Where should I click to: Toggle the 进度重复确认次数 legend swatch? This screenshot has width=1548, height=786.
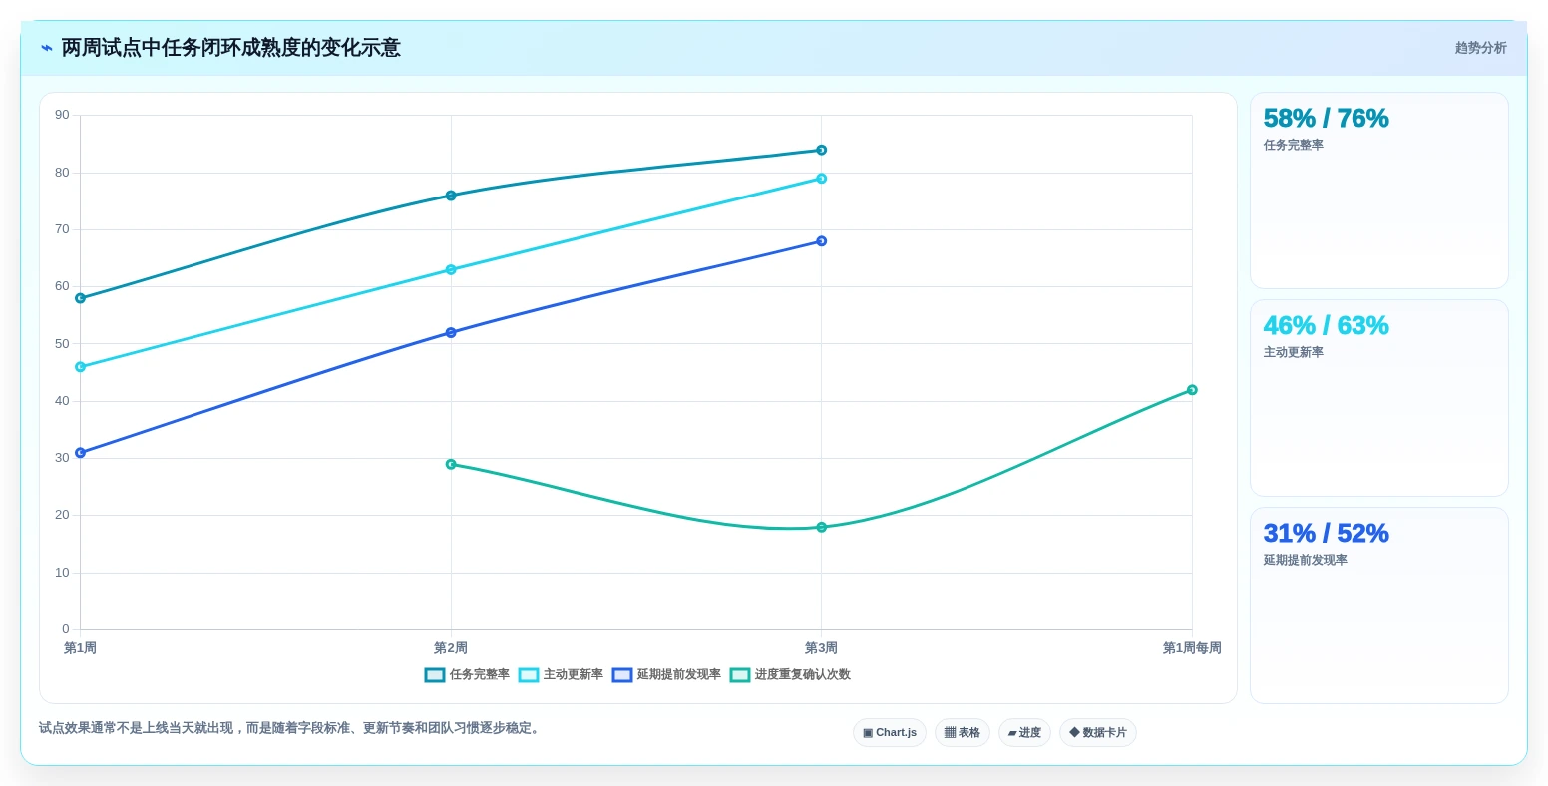pos(740,675)
